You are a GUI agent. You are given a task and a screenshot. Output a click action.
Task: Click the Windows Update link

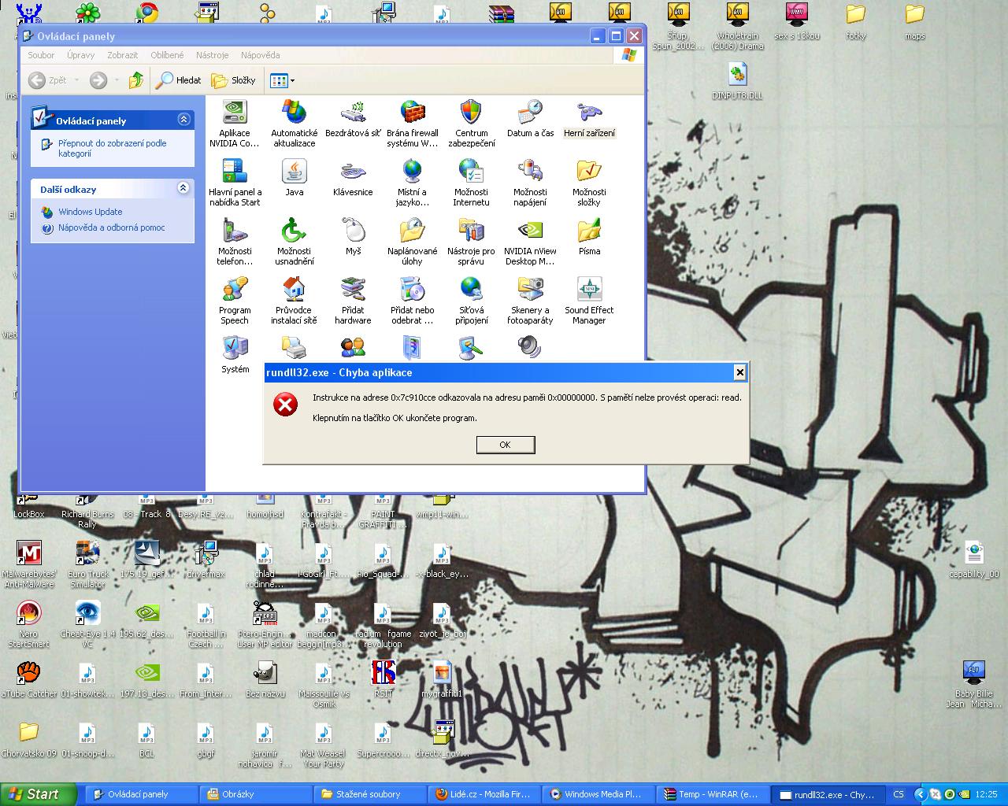pos(90,212)
